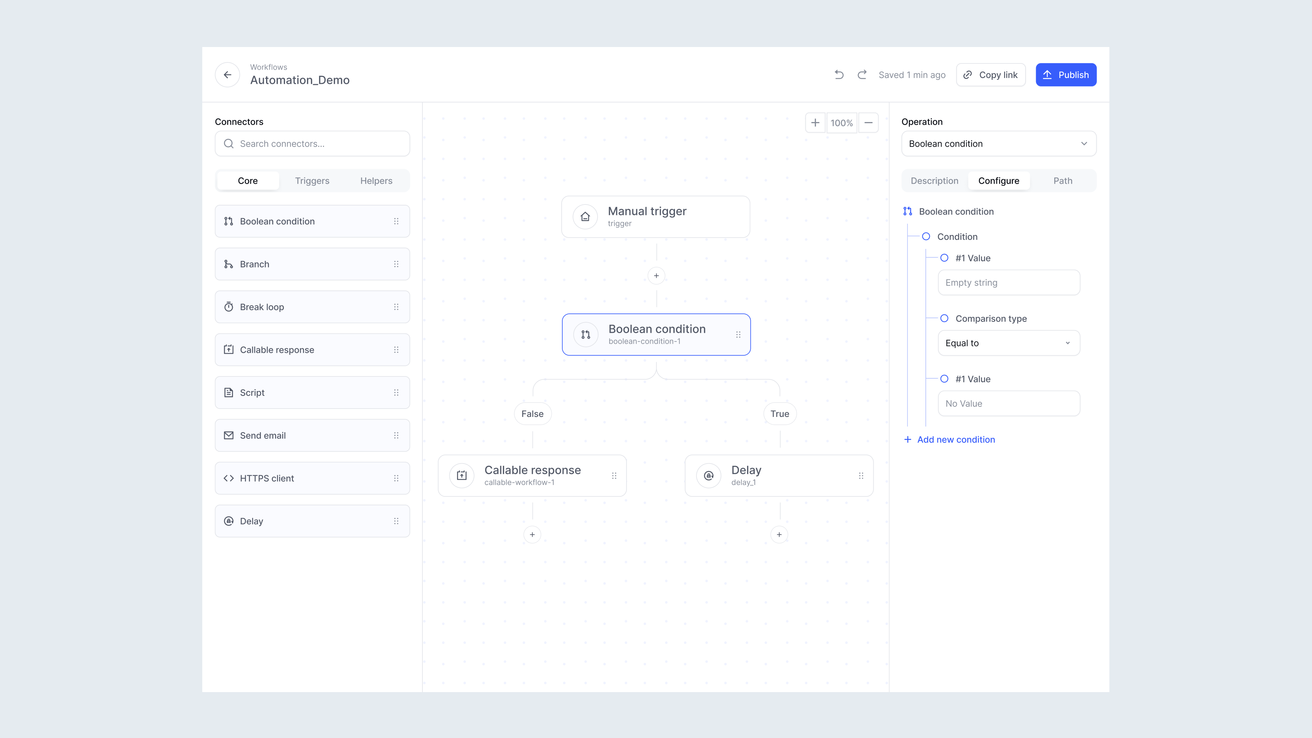Click the Break loop timer icon
This screenshot has width=1312, height=738.
point(229,306)
